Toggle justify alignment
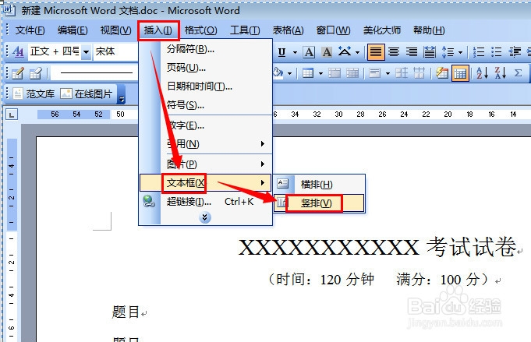Image resolution: width=531 pixels, height=342 pixels. (x=376, y=52)
